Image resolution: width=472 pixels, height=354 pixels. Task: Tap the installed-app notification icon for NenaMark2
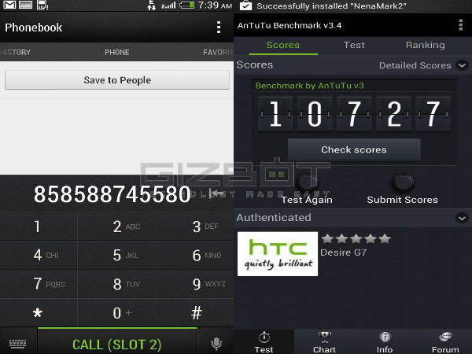pyautogui.click(x=245, y=6)
